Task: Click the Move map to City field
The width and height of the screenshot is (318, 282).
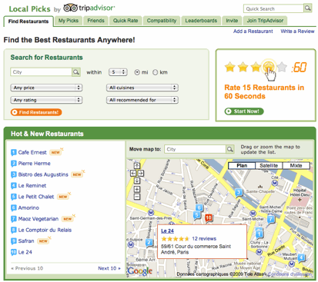Action: point(195,149)
